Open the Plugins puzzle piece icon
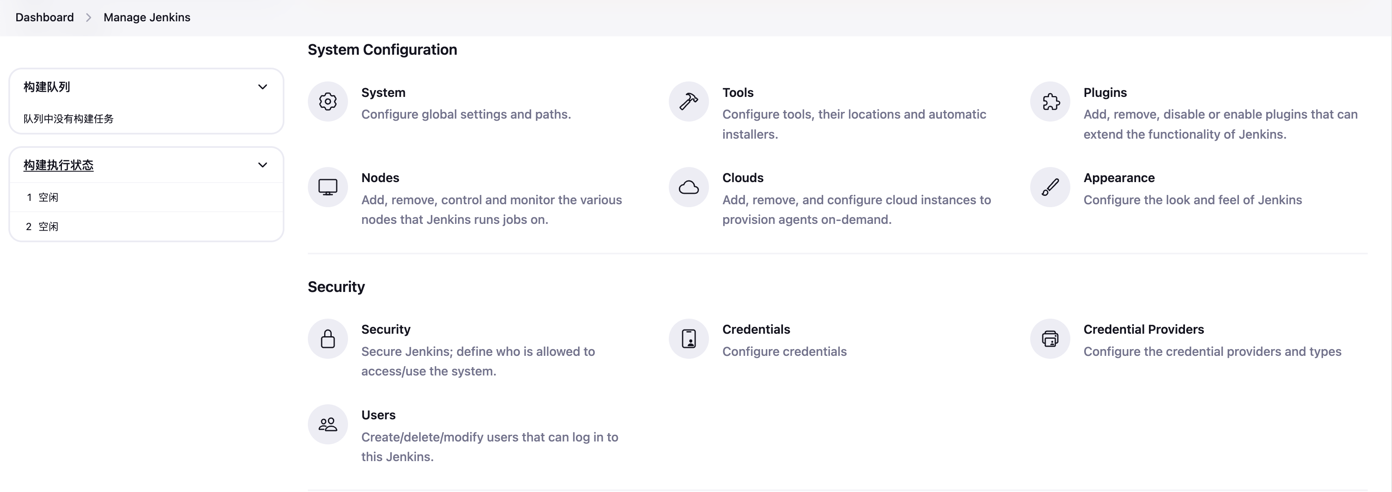This screenshot has width=1392, height=492. [x=1050, y=101]
